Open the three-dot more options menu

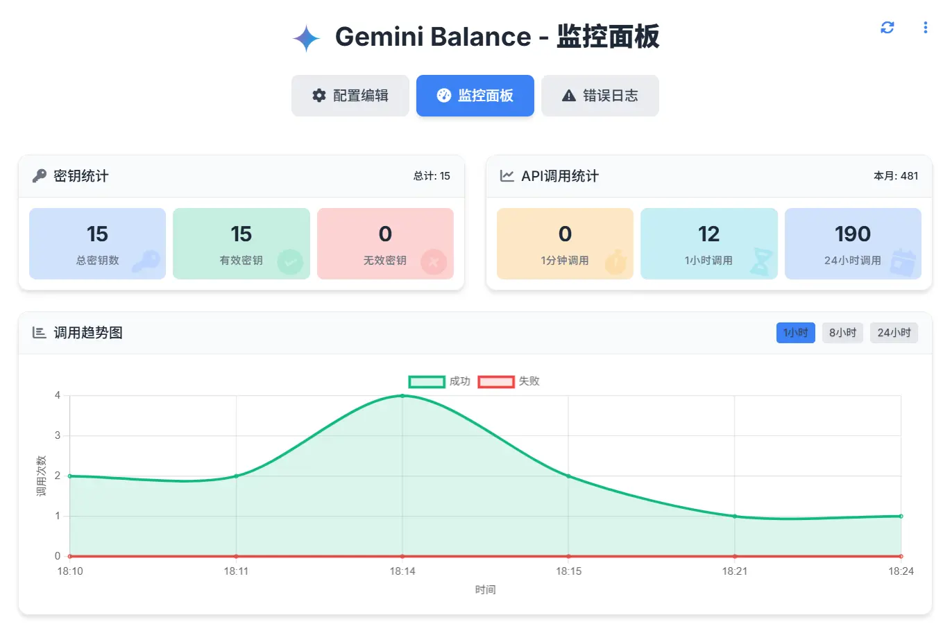(x=925, y=28)
